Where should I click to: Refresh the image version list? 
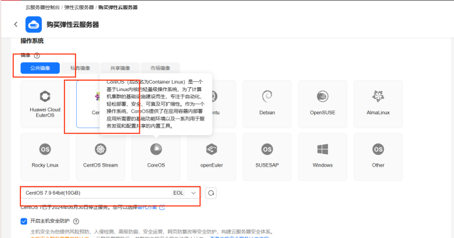211,193
